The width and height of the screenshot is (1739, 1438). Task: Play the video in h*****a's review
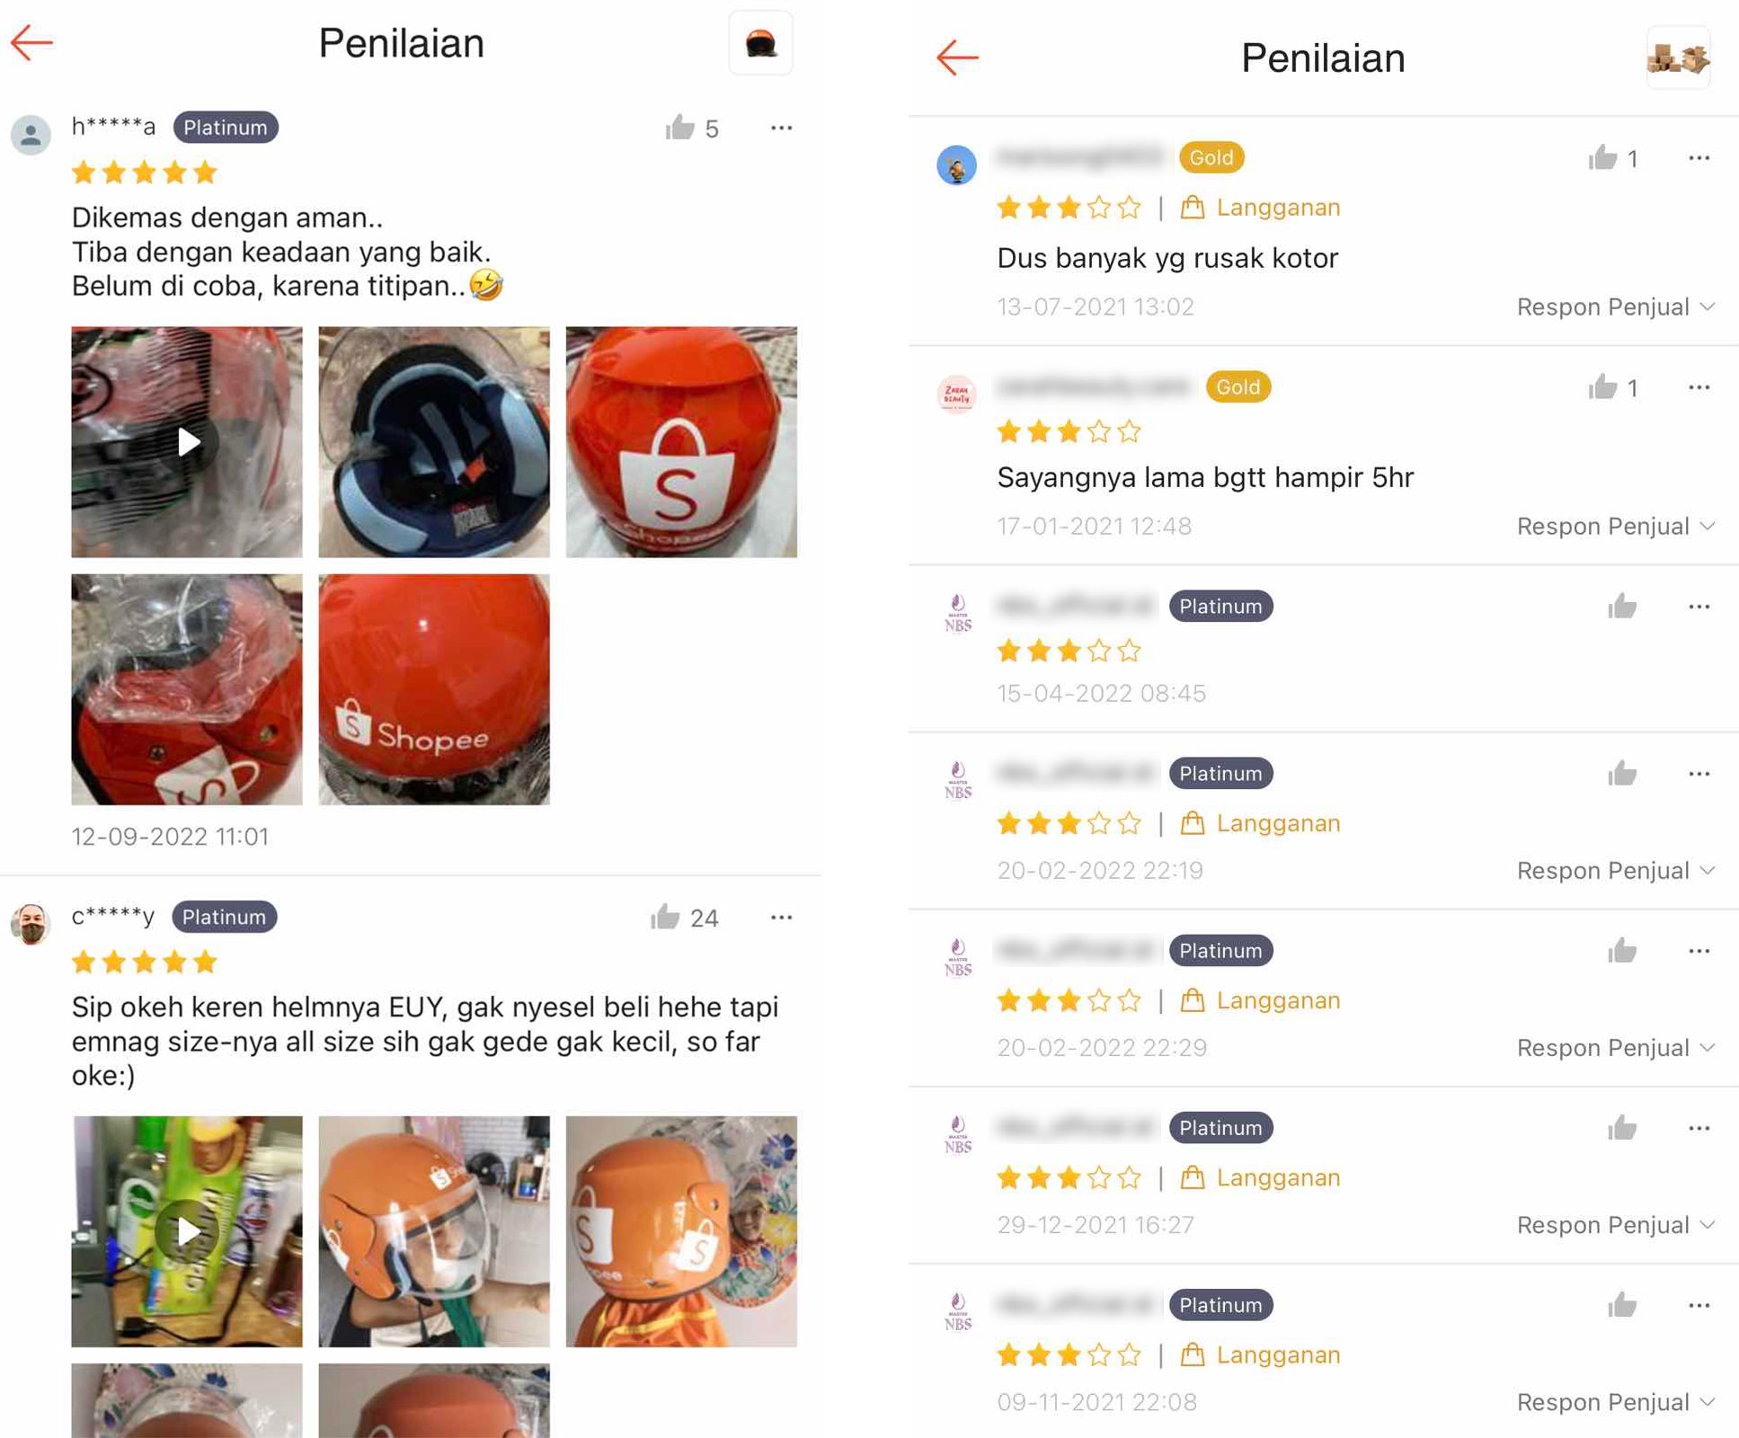(187, 441)
